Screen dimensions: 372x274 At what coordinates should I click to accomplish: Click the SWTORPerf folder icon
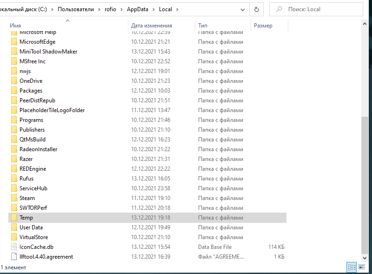pyautogui.click(x=14, y=208)
